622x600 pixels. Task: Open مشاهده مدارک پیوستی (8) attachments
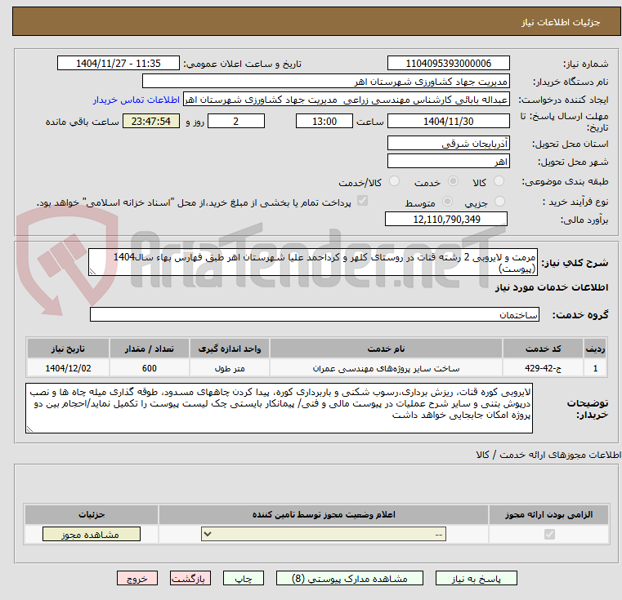click(x=350, y=578)
